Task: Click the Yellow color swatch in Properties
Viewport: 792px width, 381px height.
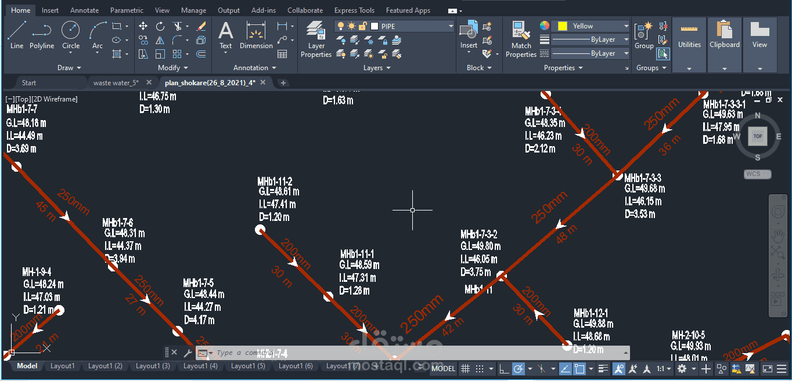Action: (562, 26)
